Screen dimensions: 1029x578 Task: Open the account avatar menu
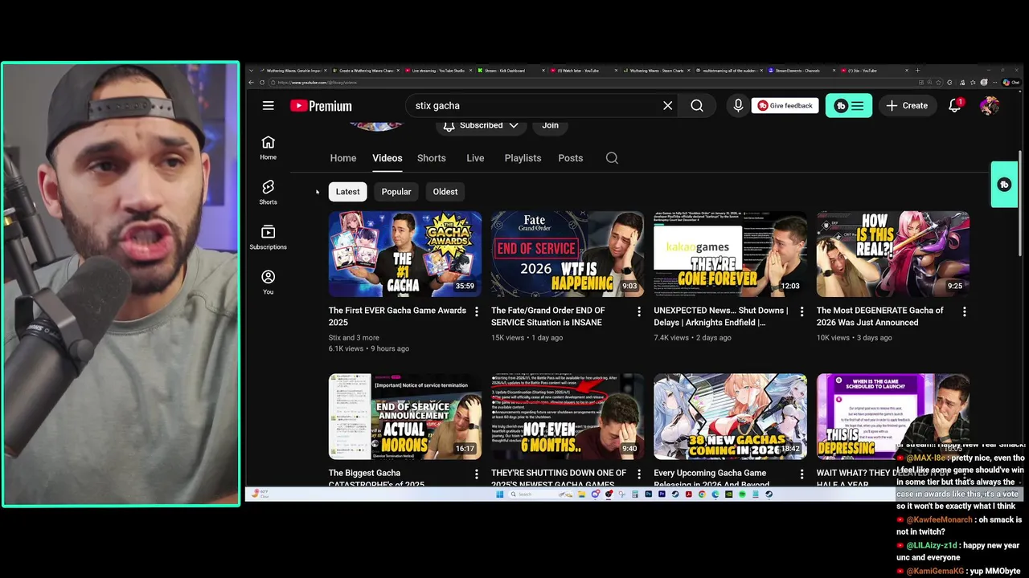click(x=990, y=105)
